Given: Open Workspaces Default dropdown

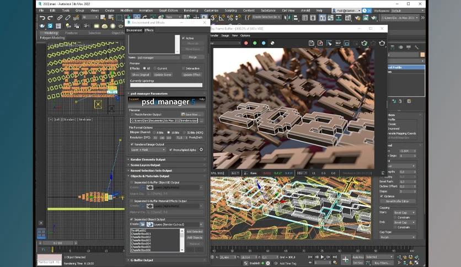Looking at the screenshot, I should coord(408,10).
